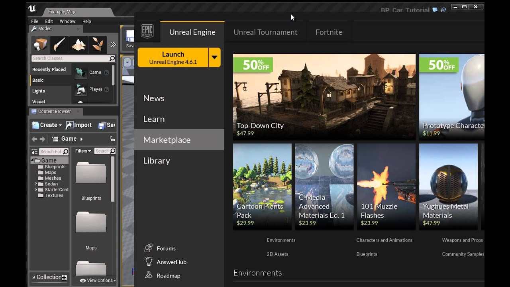Open the Roadmap pin icon
The image size is (510, 287).
click(149, 275)
